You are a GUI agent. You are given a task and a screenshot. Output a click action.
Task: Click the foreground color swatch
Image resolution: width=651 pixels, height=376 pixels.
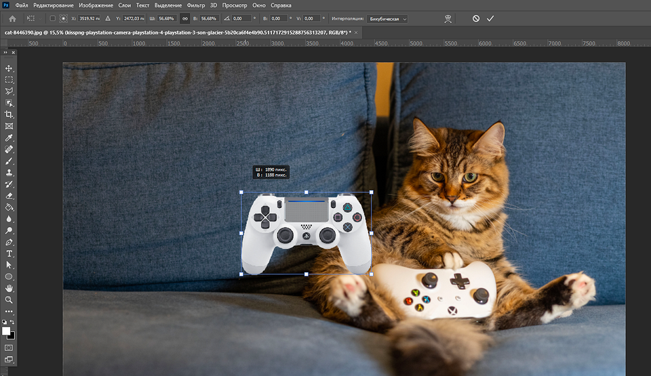coord(7,331)
